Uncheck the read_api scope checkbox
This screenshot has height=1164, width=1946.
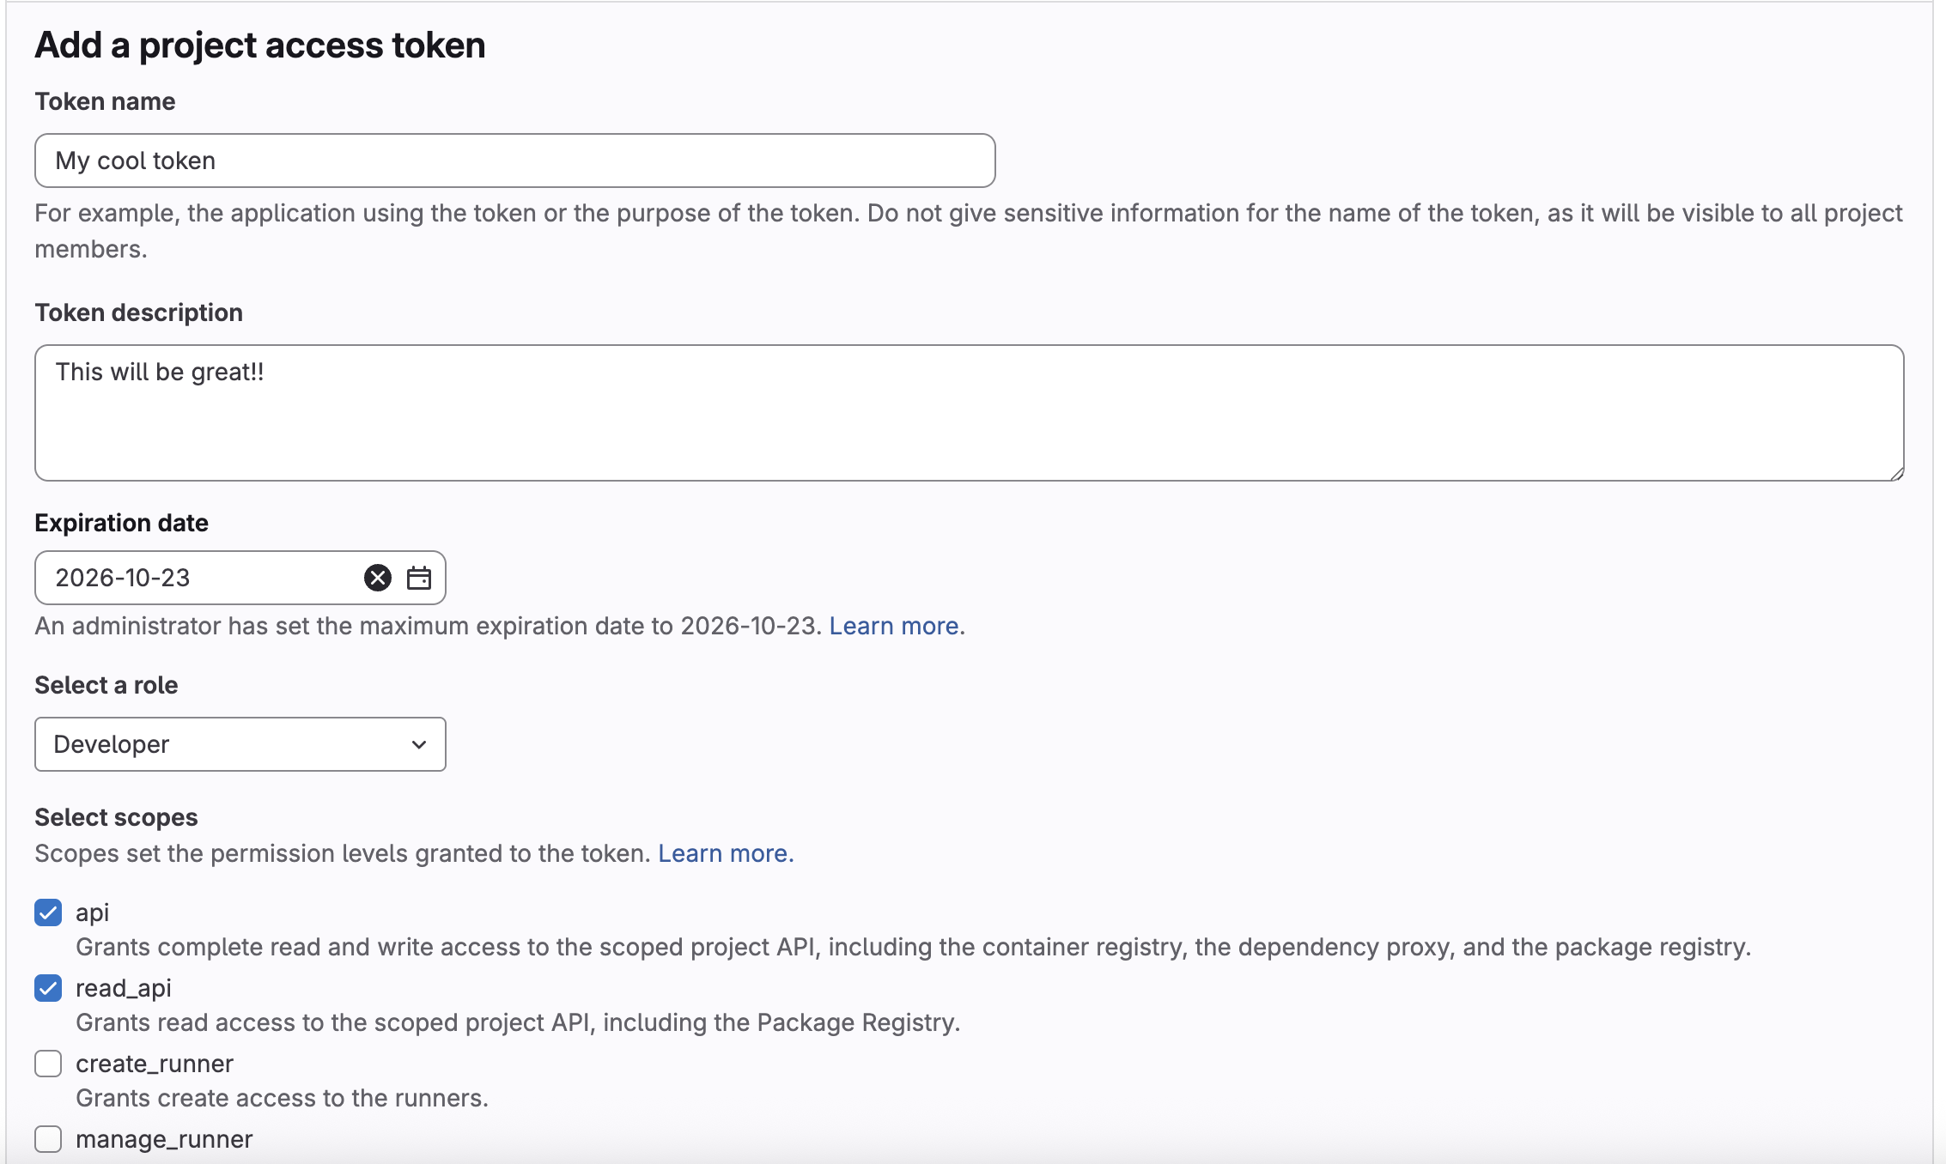pos(48,988)
